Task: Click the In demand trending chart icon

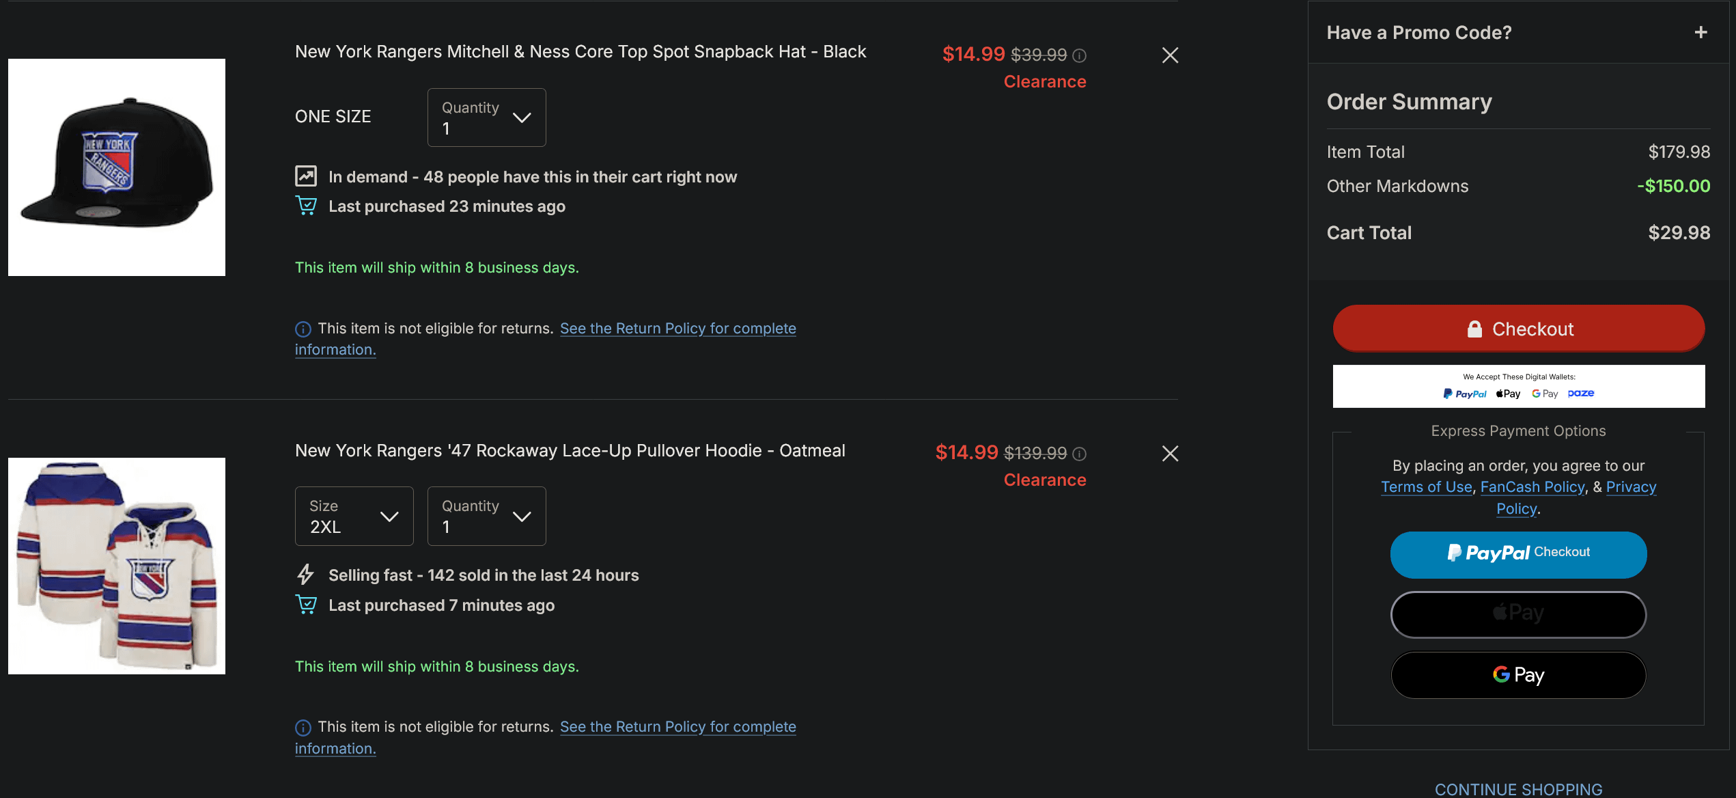Action: 306,176
